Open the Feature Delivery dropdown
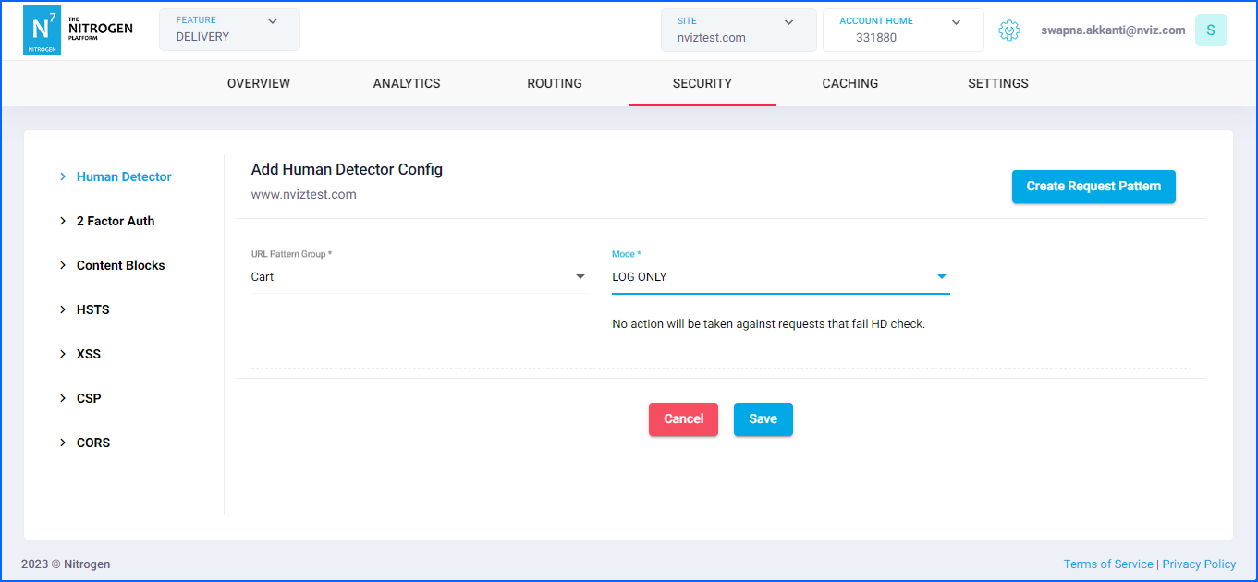The width and height of the screenshot is (1258, 582). (x=229, y=30)
